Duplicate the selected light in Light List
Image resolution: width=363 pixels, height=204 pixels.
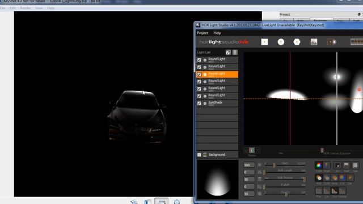click(x=228, y=53)
